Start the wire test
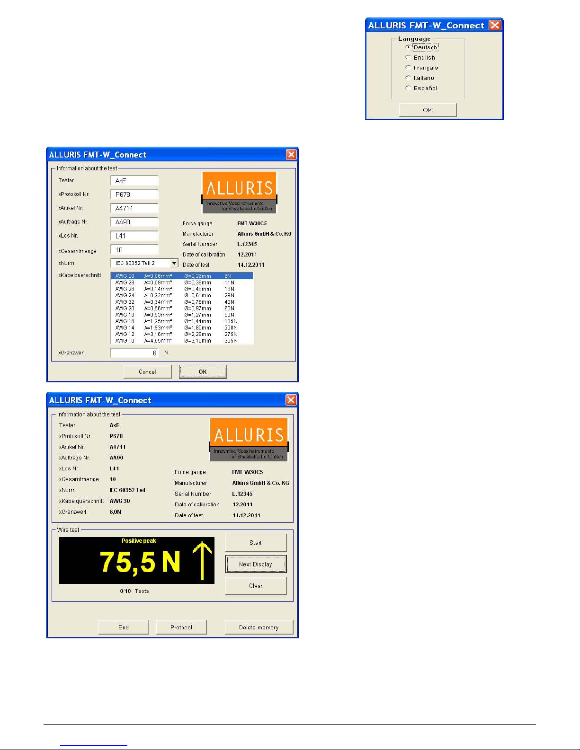580x750 pixels. tap(256, 543)
